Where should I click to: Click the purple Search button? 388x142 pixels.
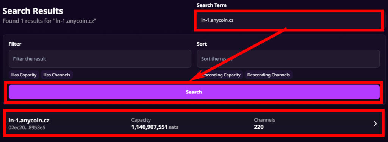(194, 92)
